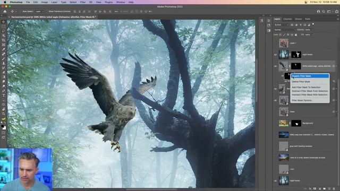
Task: Select the Move tool in the toolbar
Action: point(4,22)
